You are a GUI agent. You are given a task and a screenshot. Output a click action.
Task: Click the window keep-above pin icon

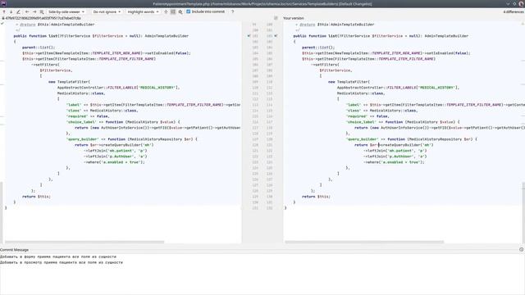click(x=514, y=3)
